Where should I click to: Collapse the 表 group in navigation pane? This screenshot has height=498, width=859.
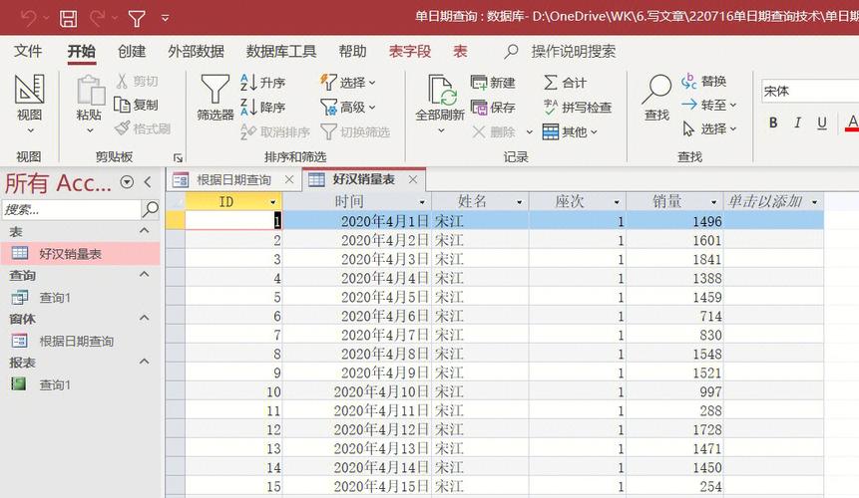(x=144, y=231)
